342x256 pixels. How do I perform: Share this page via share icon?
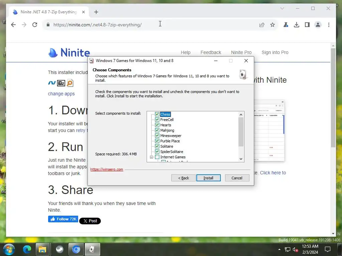[262, 25]
